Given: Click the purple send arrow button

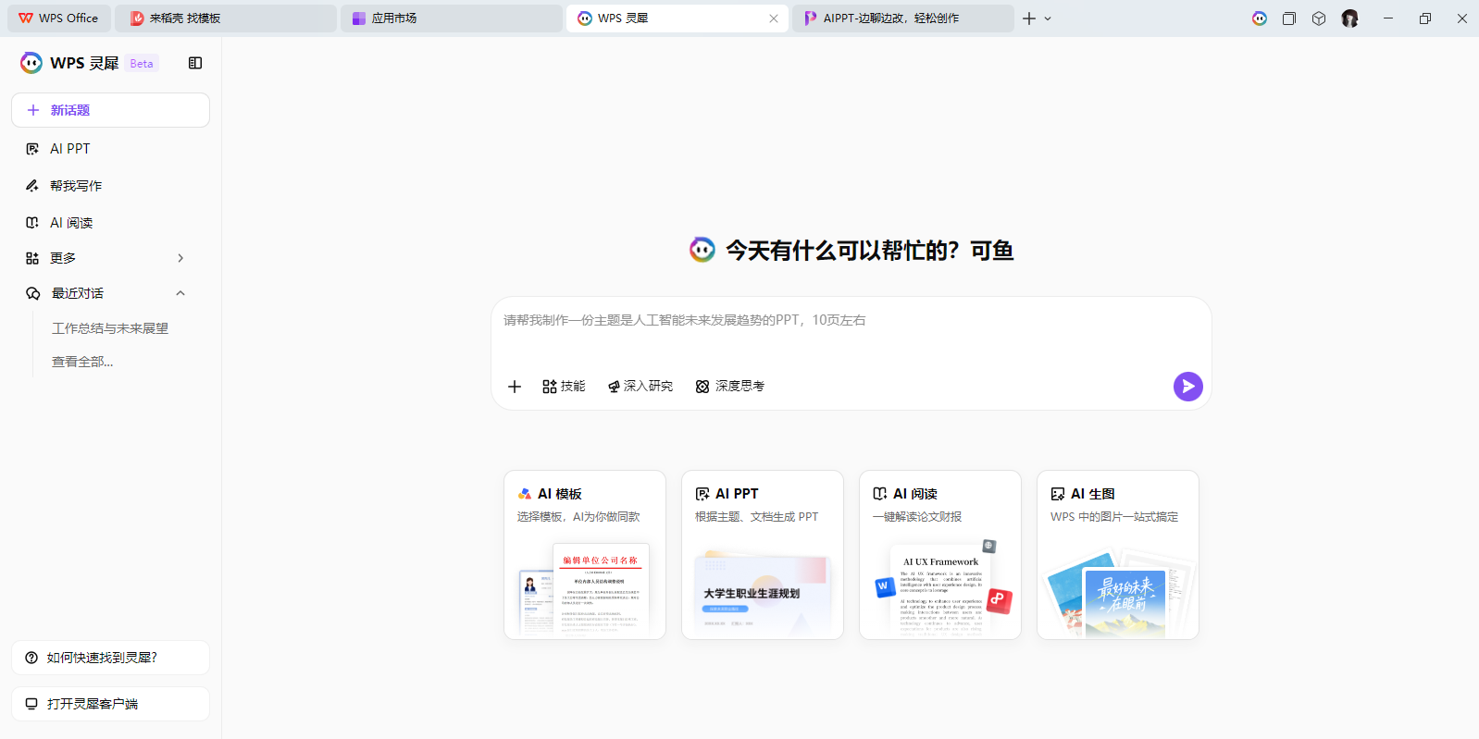Looking at the screenshot, I should pos(1187,386).
